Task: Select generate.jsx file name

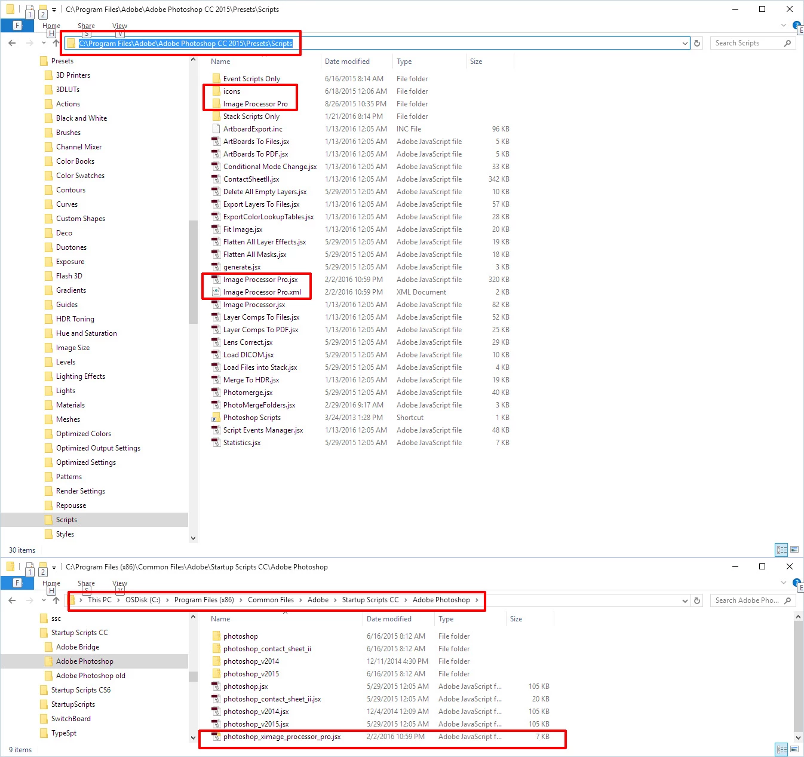Action: point(242,267)
